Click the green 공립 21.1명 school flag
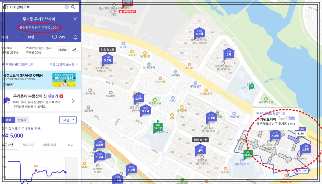The image size is (322, 184). pos(158,127)
